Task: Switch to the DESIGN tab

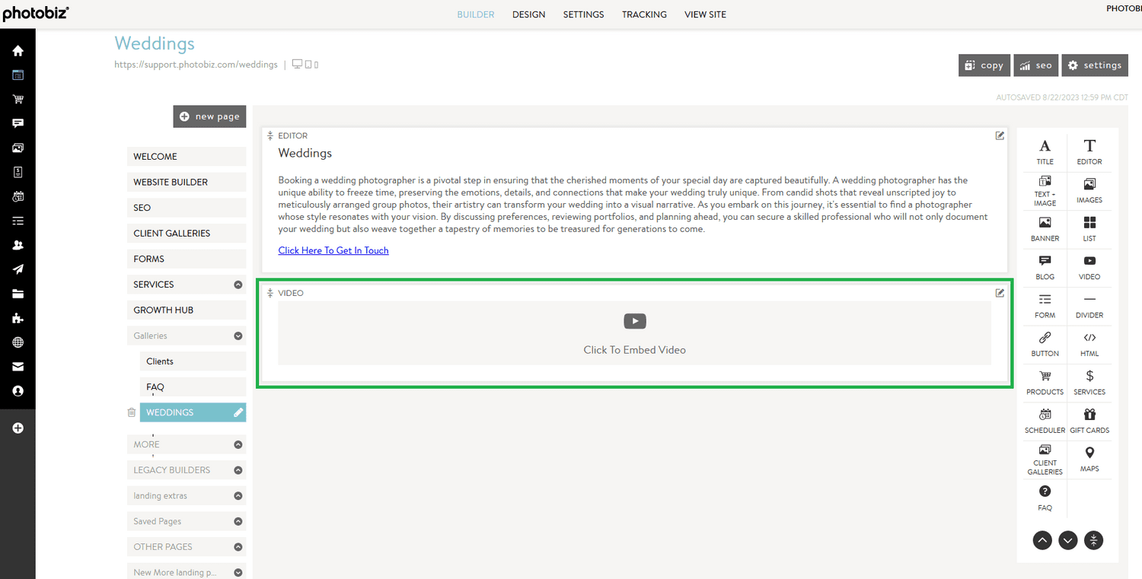Action: click(528, 14)
